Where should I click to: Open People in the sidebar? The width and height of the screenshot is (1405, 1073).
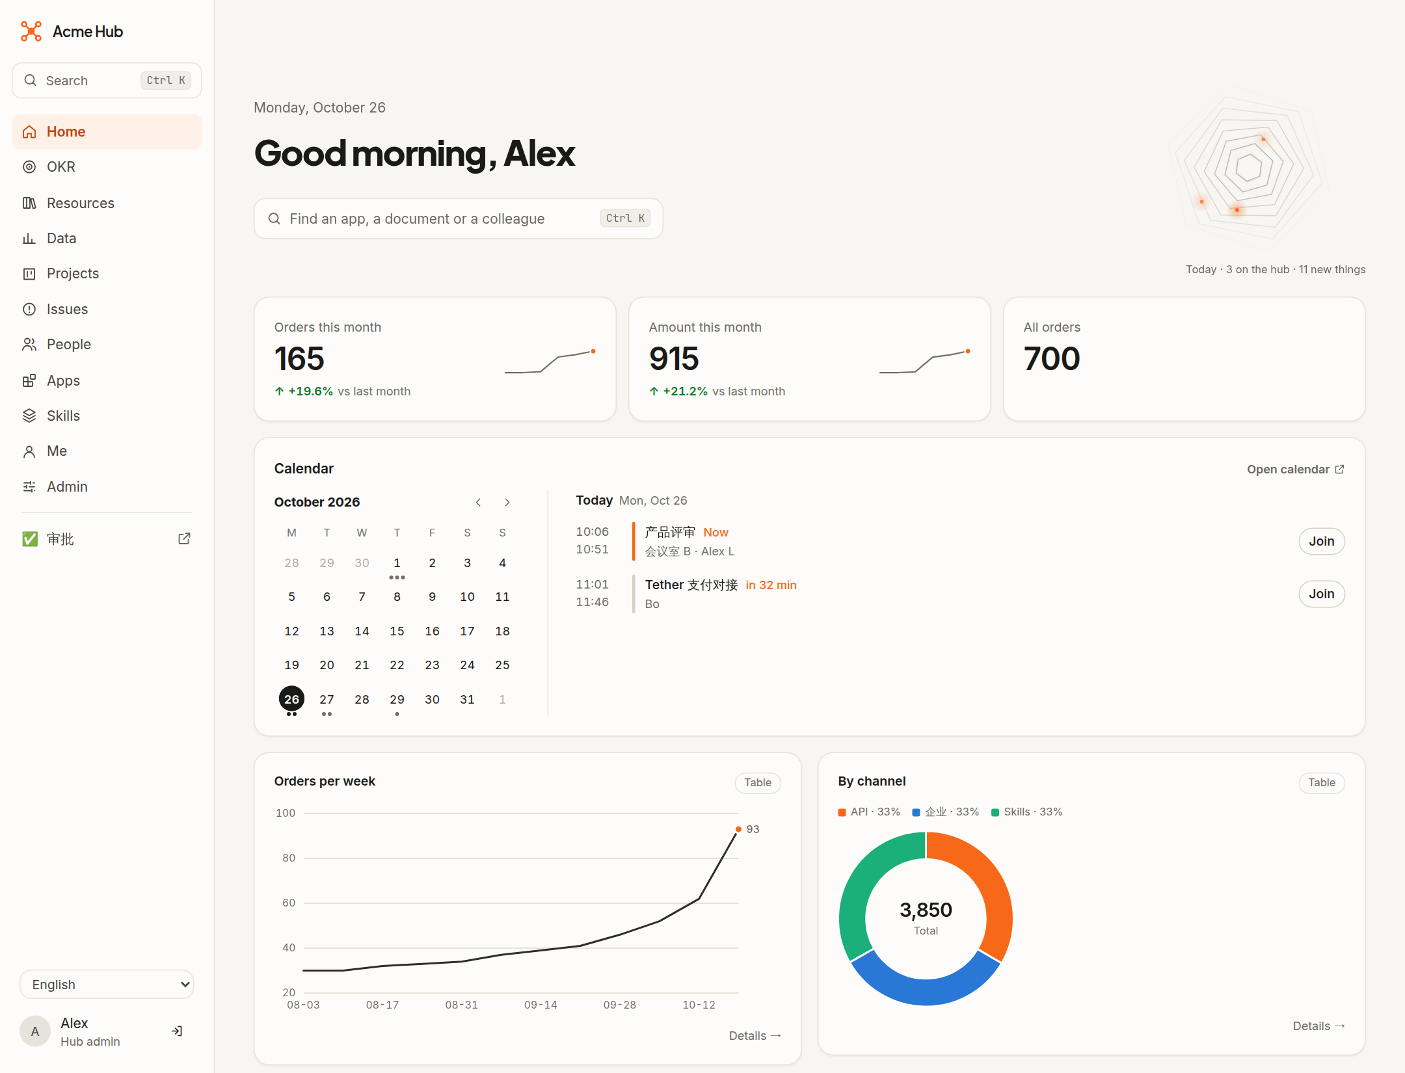coord(107,345)
